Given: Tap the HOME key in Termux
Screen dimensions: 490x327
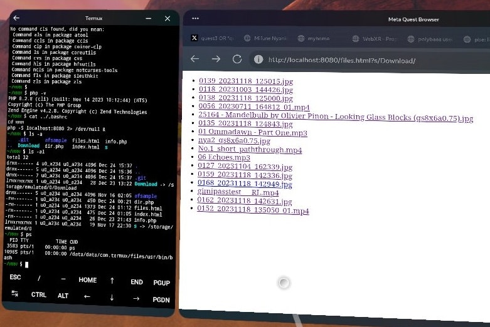Looking at the screenshot, I should coord(87,280).
